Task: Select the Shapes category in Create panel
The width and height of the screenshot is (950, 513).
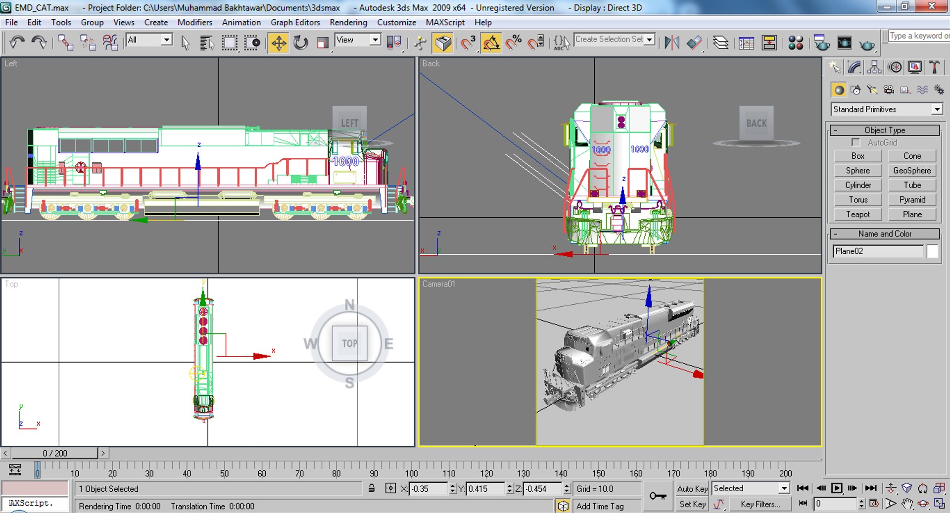Action: coord(855,90)
